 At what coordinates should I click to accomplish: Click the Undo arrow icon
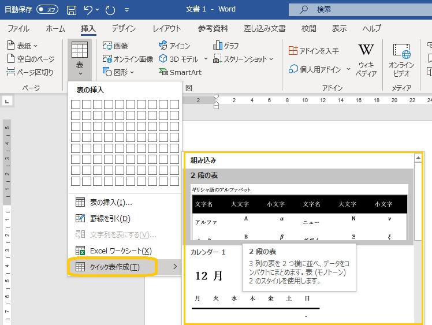click(88, 10)
